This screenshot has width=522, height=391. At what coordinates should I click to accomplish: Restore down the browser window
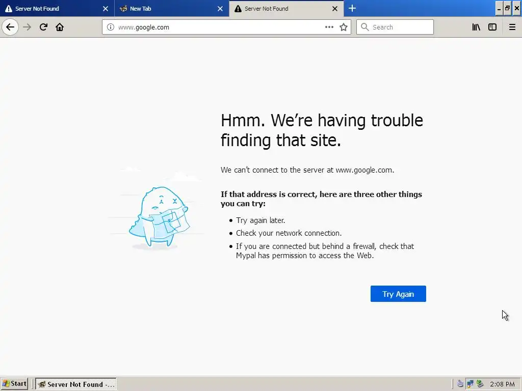(507, 9)
